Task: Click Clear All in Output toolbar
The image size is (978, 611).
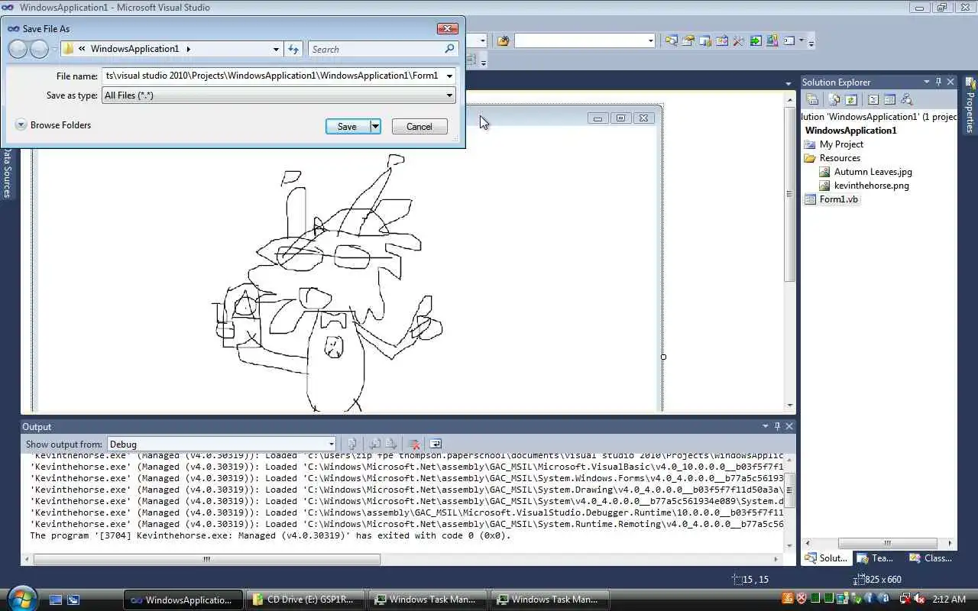Action: coord(414,444)
